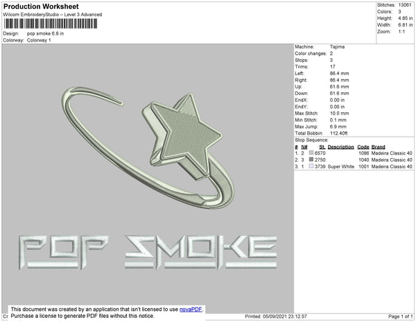Image resolution: width=416 pixels, height=322 pixels.
Task: Click the thread color swatch for 6570
Action: tap(311, 153)
